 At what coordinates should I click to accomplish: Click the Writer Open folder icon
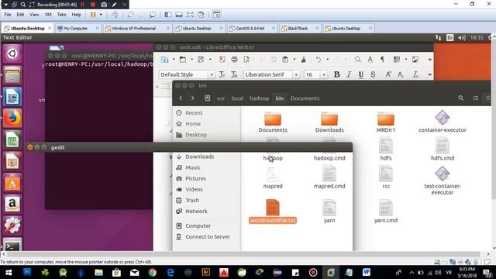click(x=183, y=59)
